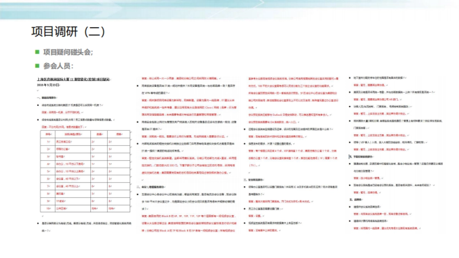Select the slide title 项目调研（二）
The width and height of the screenshot is (459, 258).
(69, 32)
